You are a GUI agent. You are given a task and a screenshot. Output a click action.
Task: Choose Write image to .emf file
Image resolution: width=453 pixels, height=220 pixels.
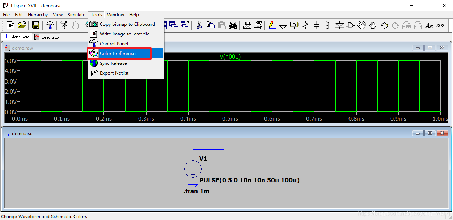coord(126,34)
